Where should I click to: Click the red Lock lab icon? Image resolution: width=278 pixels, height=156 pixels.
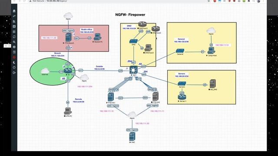14,57
